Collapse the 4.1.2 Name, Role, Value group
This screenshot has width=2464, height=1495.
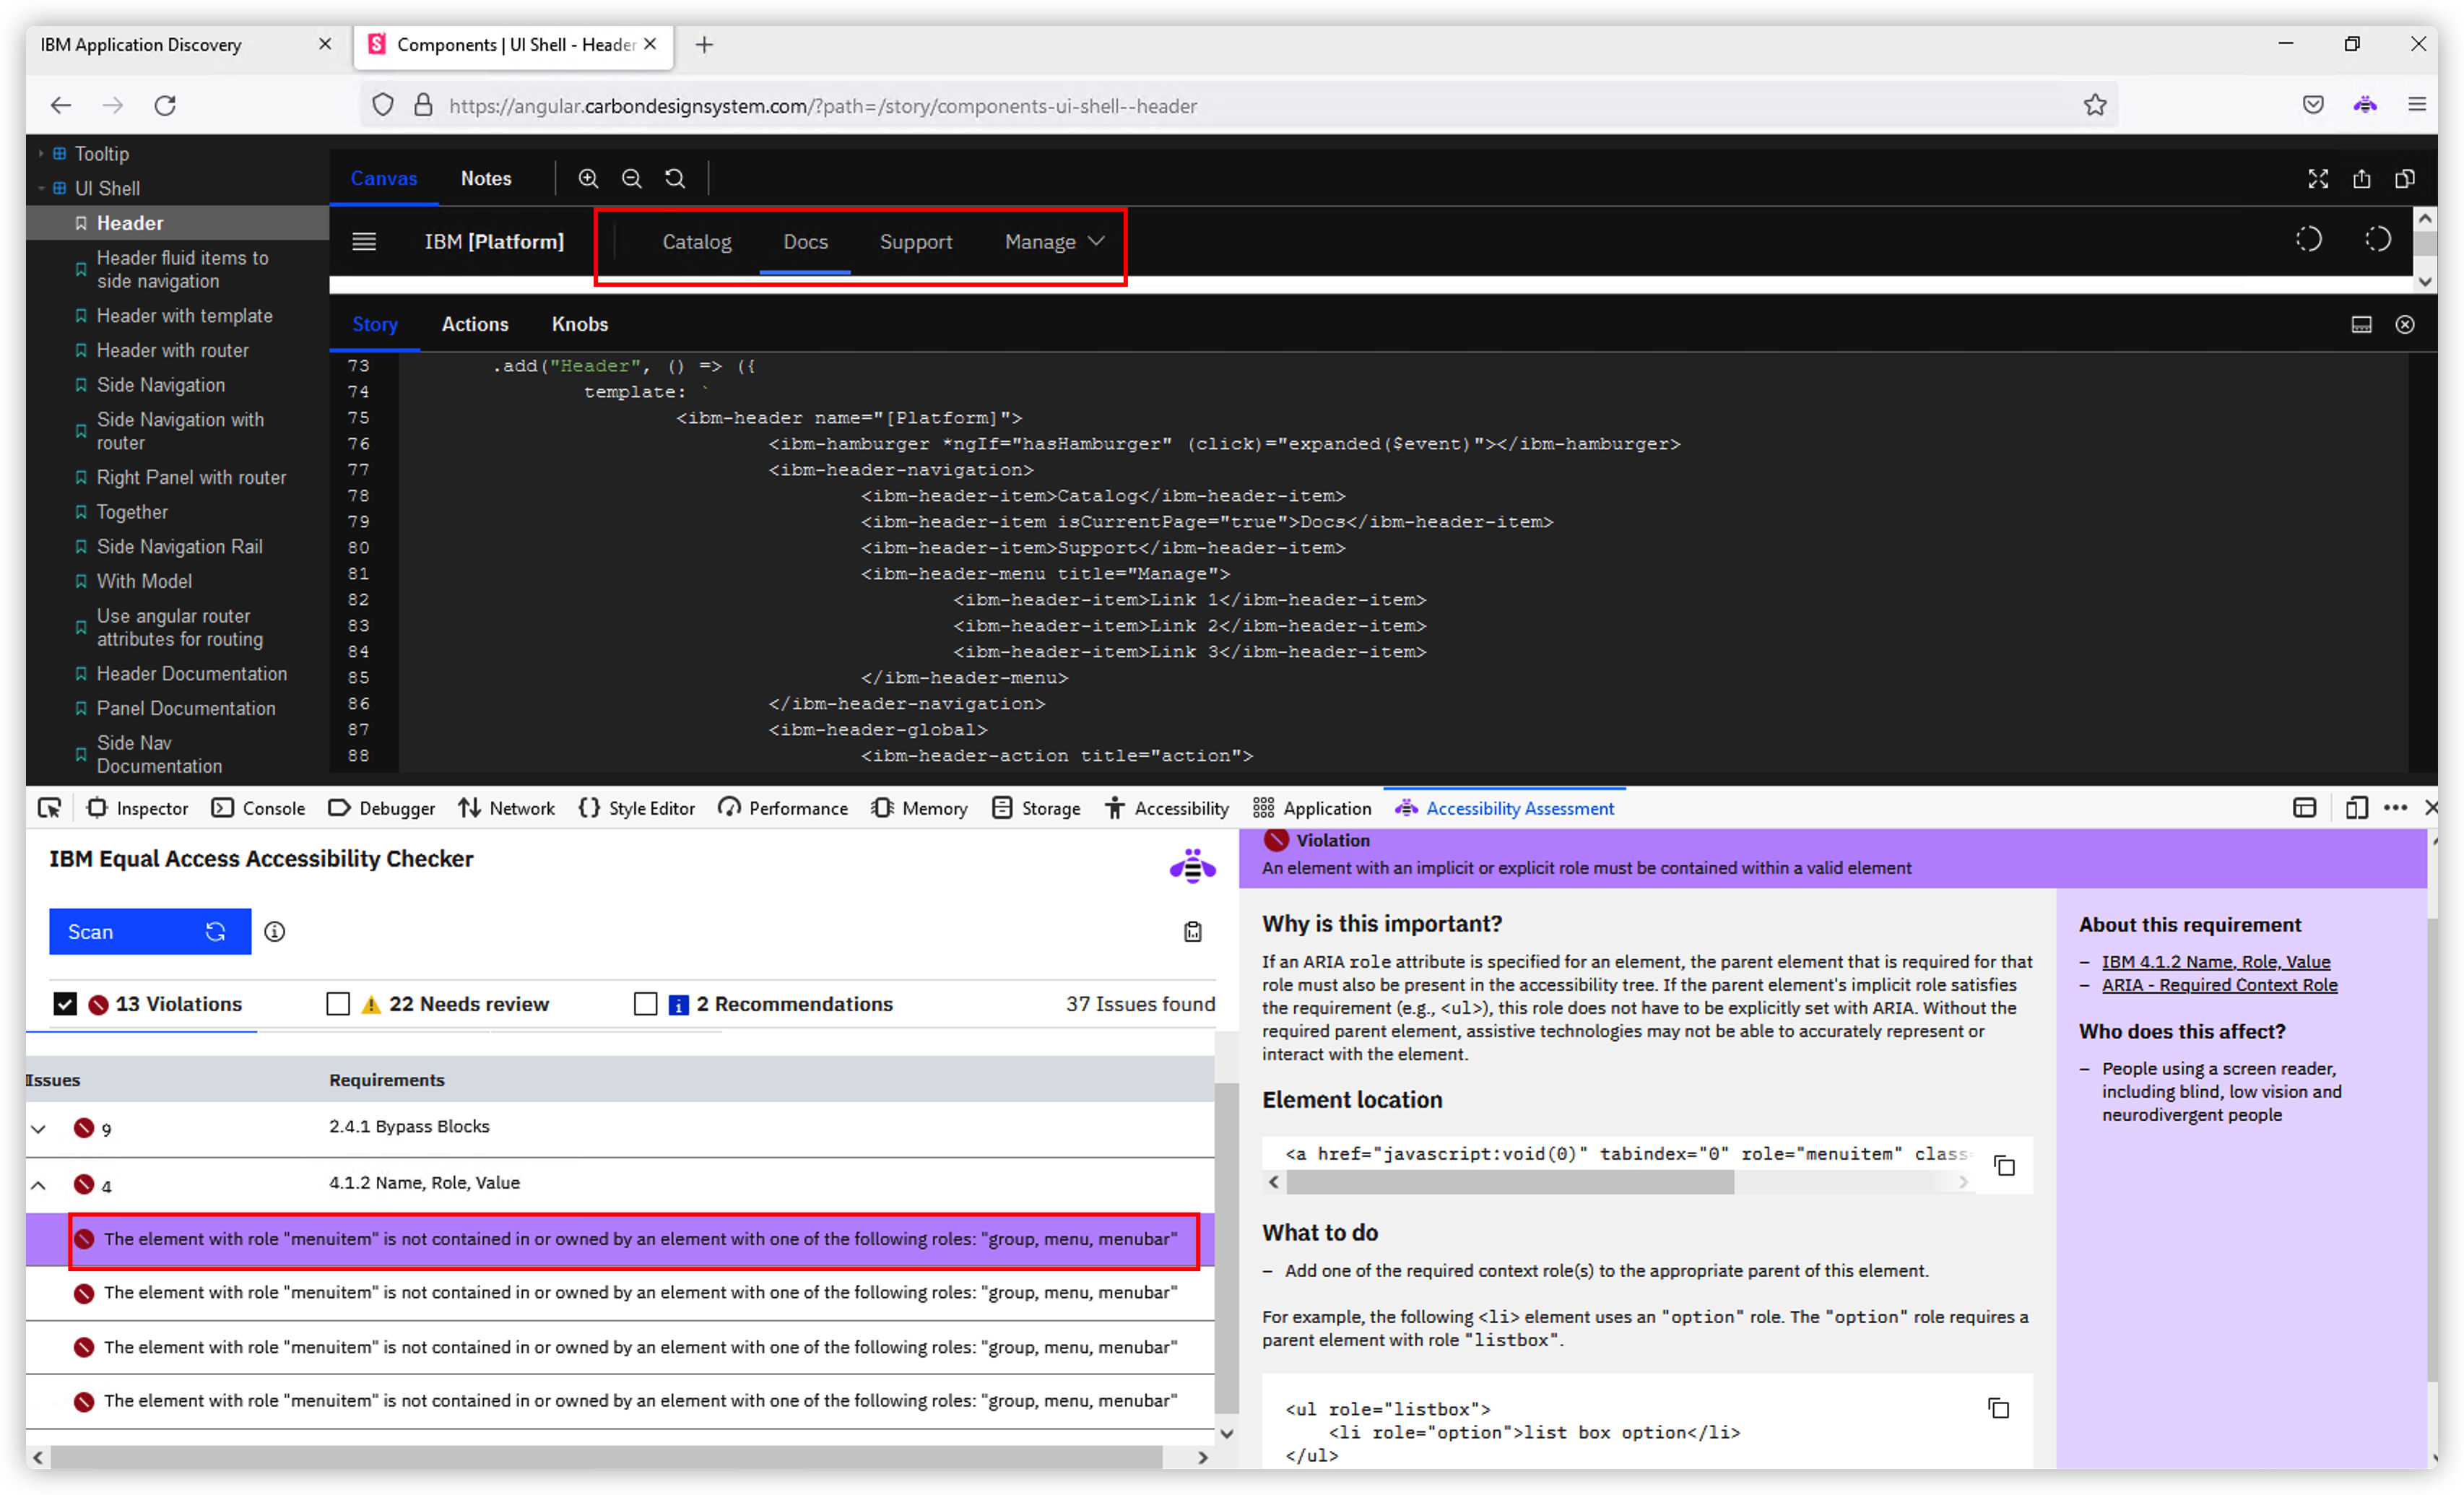coord(38,1185)
